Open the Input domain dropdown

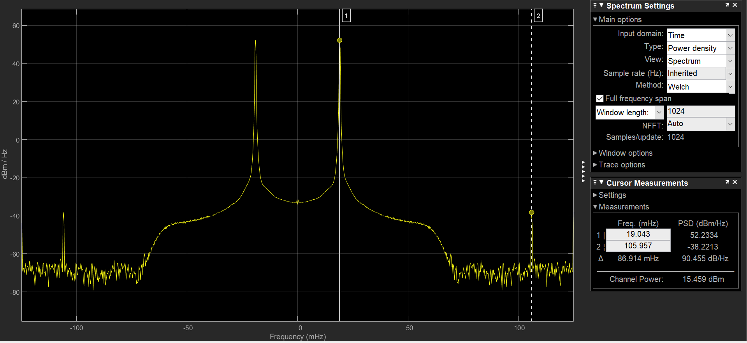coord(731,35)
